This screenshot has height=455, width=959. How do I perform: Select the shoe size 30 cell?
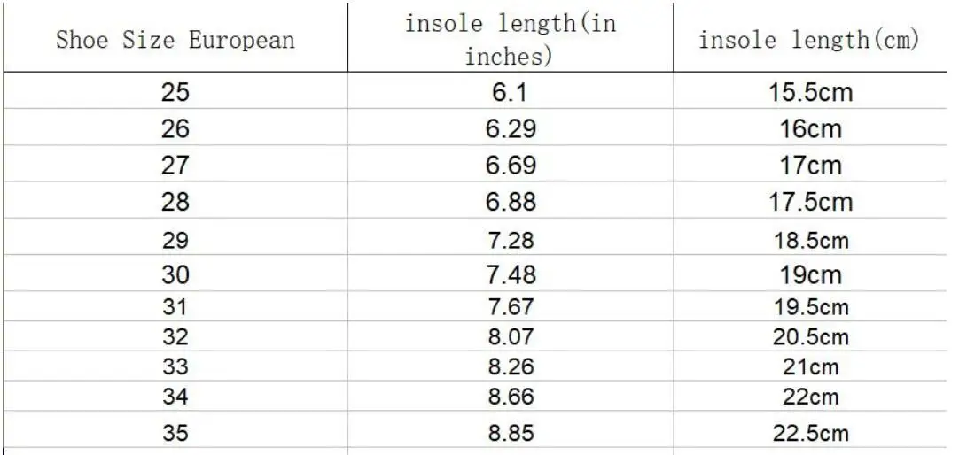point(175,273)
